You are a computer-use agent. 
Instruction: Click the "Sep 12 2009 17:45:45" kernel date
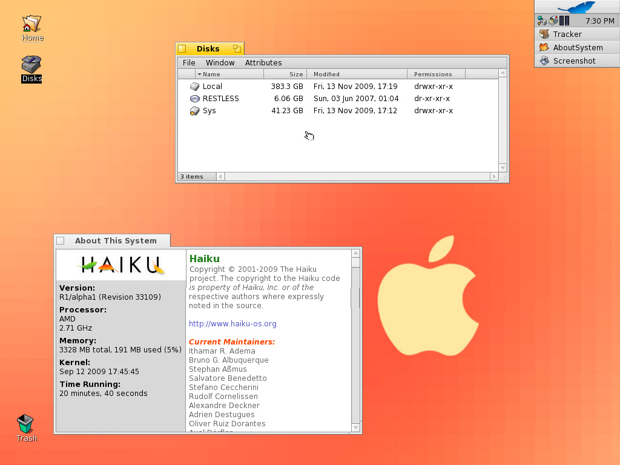[x=99, y=372]
